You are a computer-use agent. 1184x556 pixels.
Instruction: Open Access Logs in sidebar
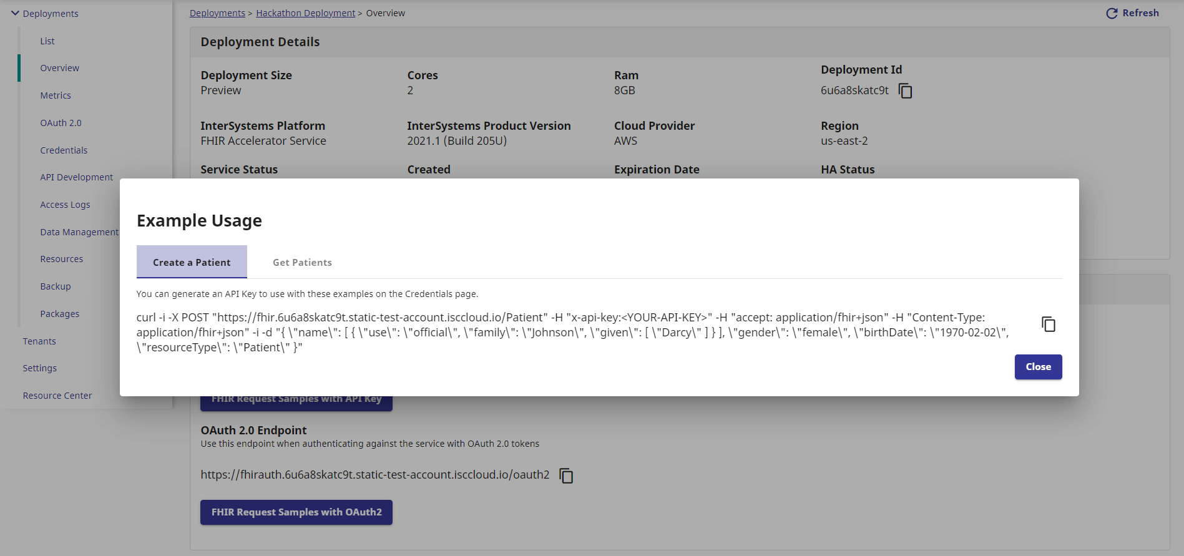[x=65, y=205]
